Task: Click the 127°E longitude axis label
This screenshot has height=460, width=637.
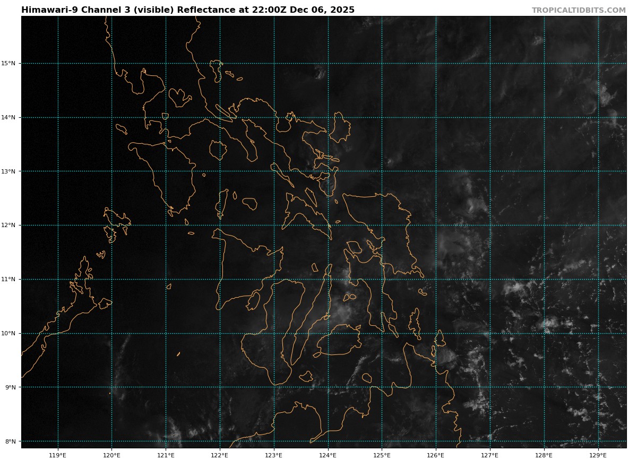Action: point(490,455)
